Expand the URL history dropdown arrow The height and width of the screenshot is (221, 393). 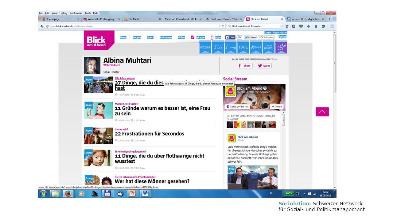point(220,26)
